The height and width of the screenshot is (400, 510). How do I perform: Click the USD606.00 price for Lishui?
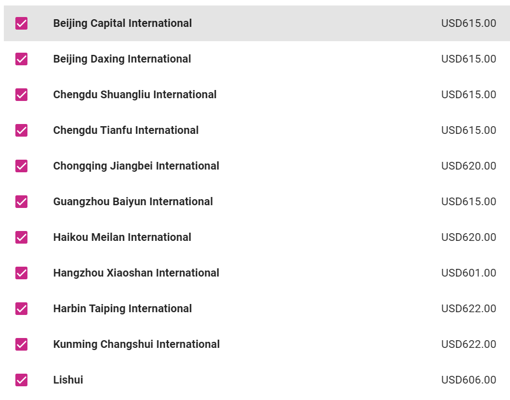[x=468, y=380]
